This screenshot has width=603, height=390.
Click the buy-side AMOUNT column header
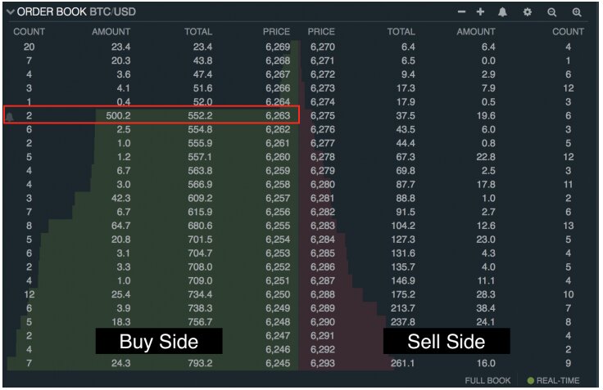[111, 32]
